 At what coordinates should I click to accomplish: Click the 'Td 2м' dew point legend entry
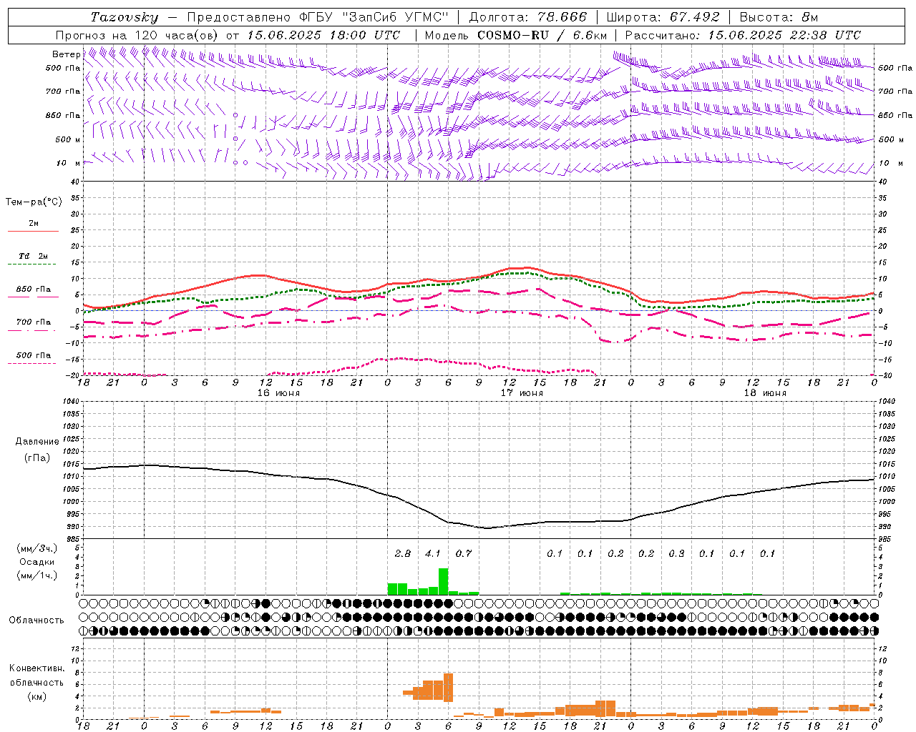34,256
